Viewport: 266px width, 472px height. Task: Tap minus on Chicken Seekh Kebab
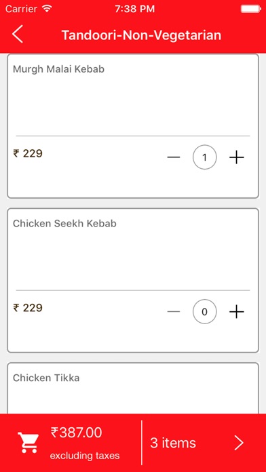pyautogui.click(x=174, y=311)
